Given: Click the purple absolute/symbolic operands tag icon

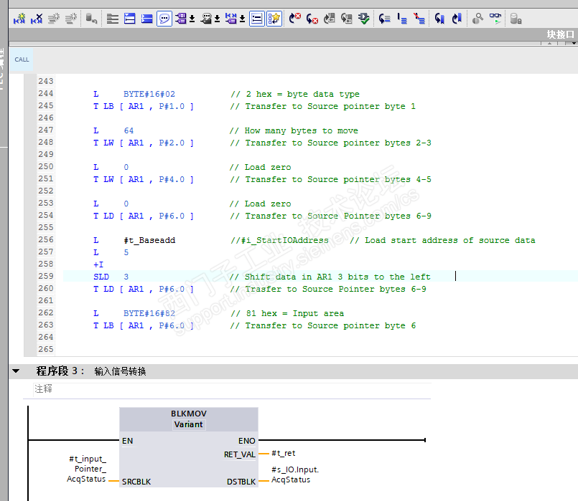Looking at the screenshot, I should tap(181, 19).
